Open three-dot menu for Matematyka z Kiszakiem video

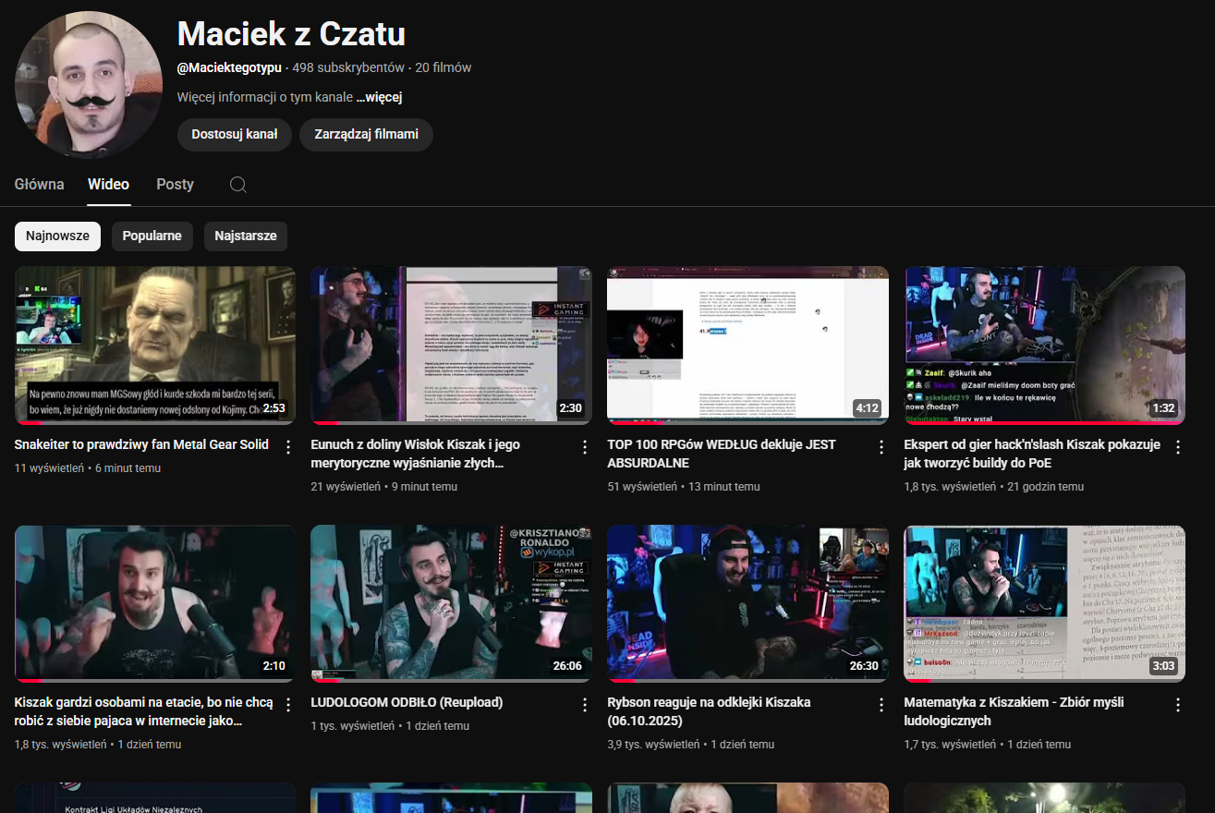[x=1177, y=705]
